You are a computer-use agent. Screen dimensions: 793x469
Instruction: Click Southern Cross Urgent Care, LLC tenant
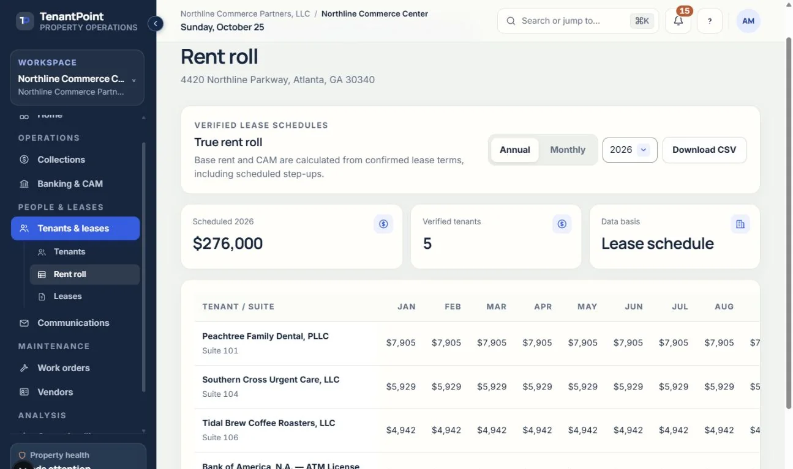pos(271,380)
